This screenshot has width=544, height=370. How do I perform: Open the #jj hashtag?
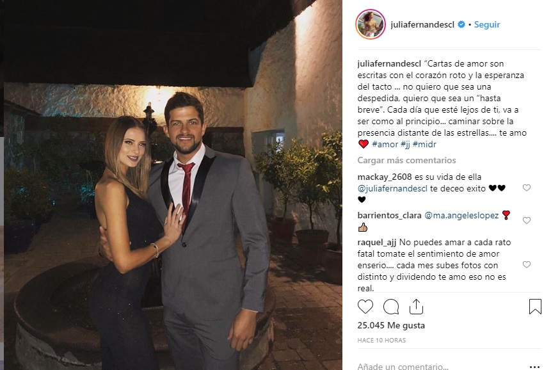(405, 145)
